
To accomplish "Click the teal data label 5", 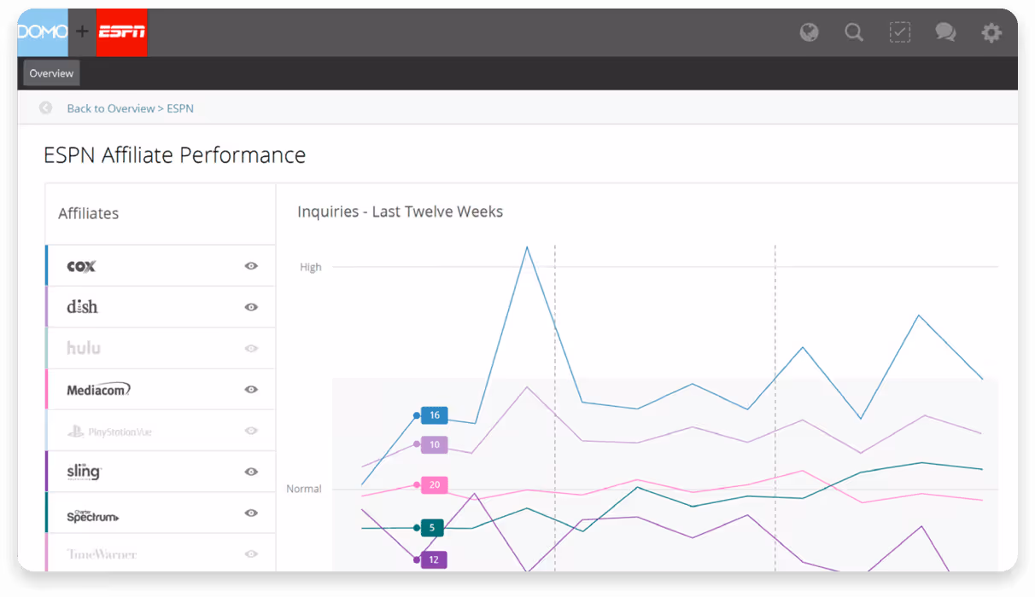I will pyautogui.click(x=432, y=528).
